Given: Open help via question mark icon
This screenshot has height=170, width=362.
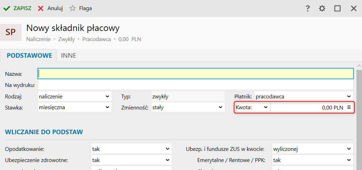Looking at the screenshot, I should pyautogui.click(x=308, y=8).
